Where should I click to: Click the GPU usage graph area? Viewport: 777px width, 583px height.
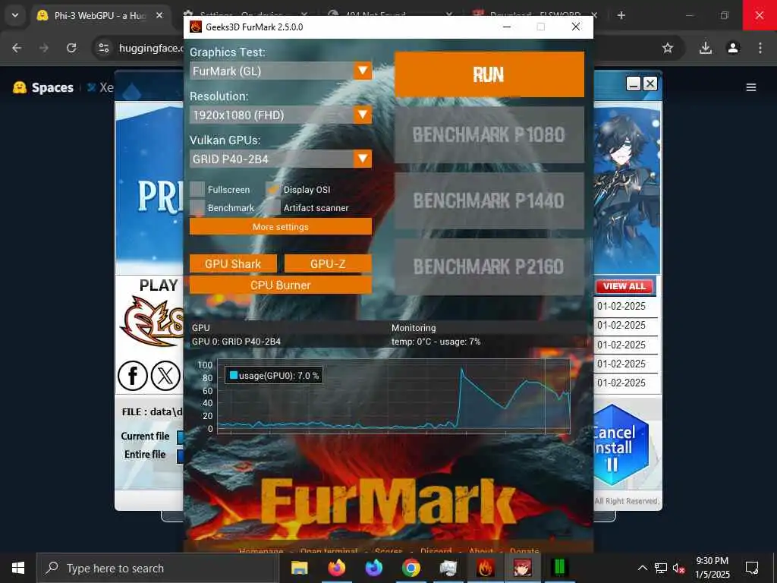[394, 396]
